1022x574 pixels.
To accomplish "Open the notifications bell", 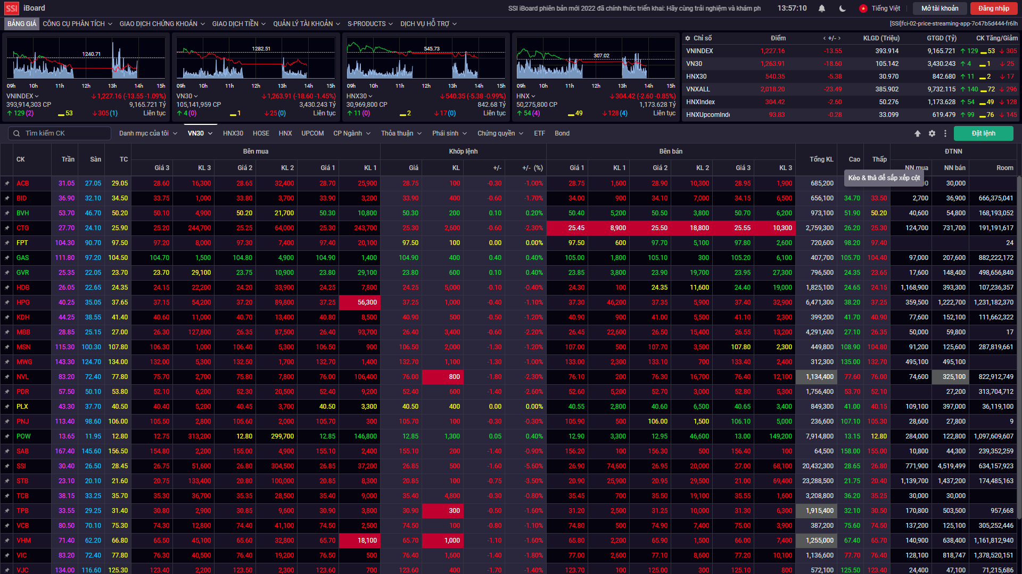I will (x=822, y=9).
